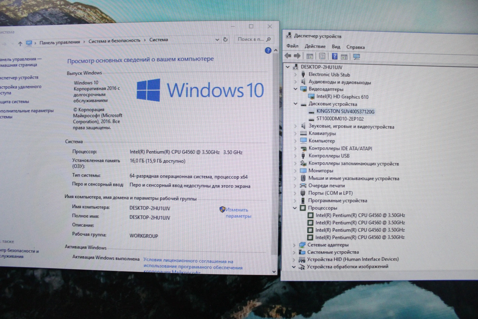478x319 pixels.
Task: Collapse the Дисковые устройства category
Action: (295, 104)
